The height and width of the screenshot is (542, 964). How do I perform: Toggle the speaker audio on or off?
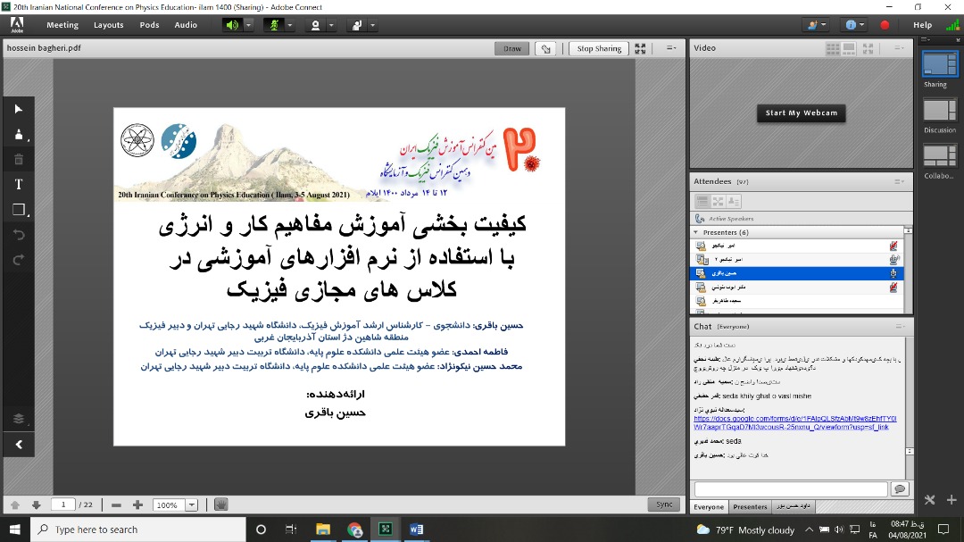click(x=232, y=25)
